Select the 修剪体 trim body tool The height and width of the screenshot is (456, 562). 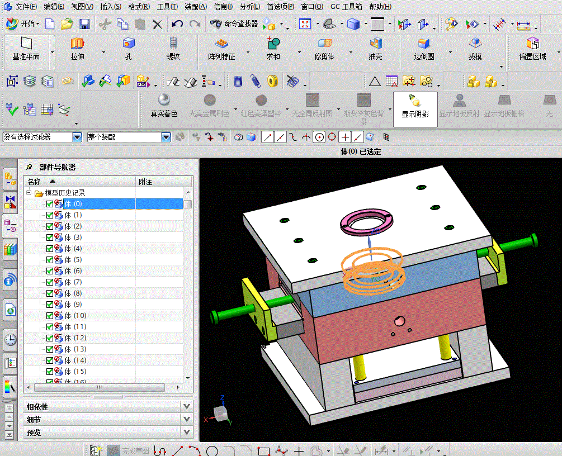(324, 49)
